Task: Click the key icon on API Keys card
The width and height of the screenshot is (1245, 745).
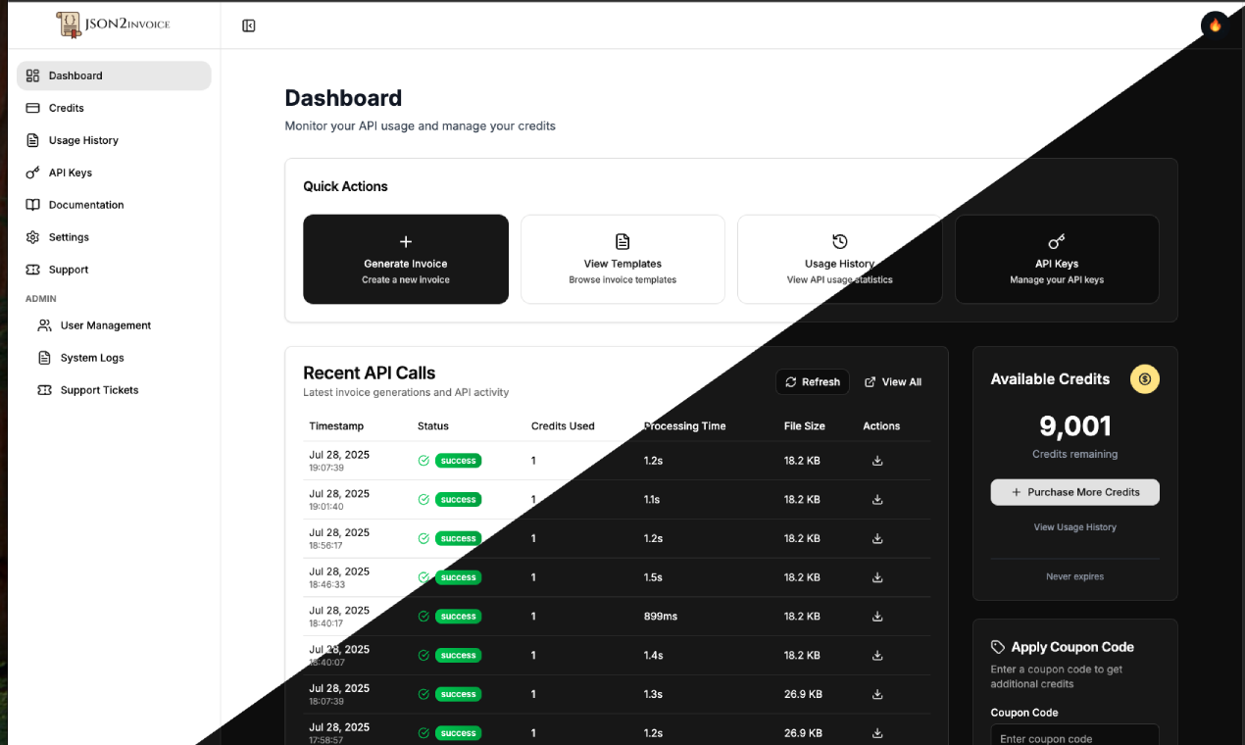Action: [x=1056, y=240]
